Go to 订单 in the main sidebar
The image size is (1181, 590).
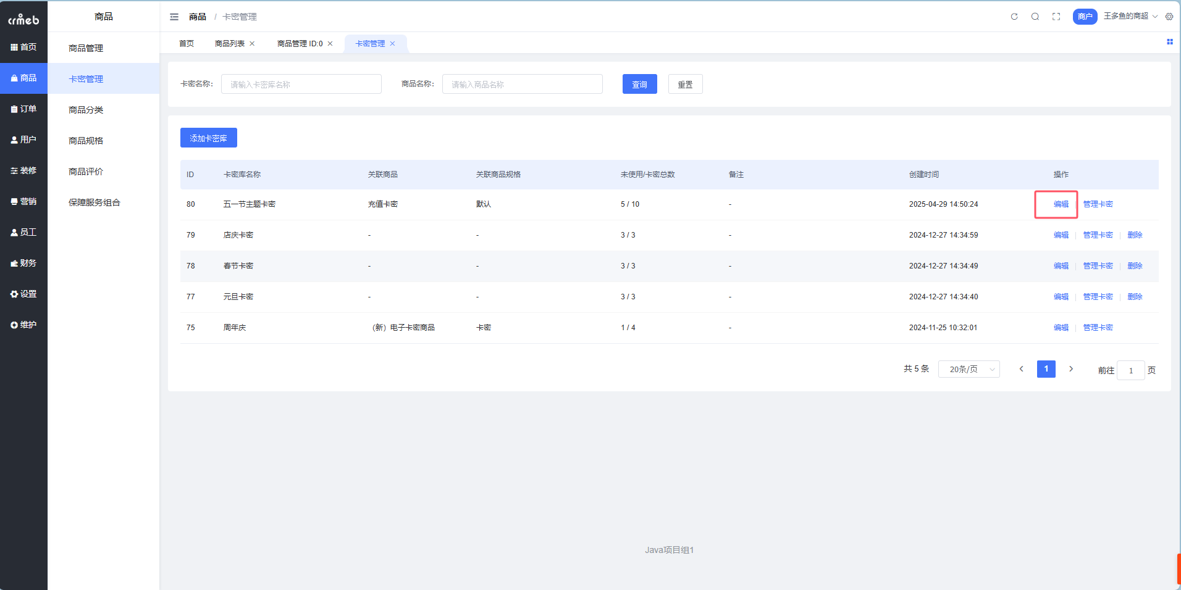23,109
